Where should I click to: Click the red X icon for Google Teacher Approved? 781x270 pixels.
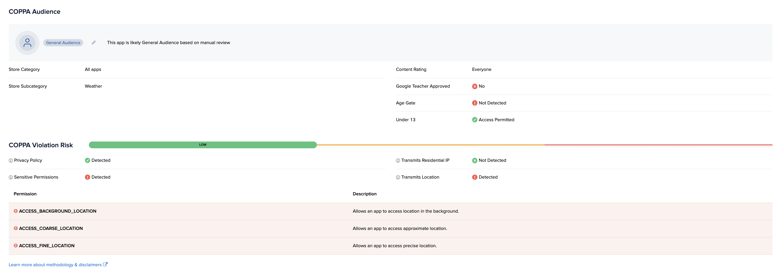[x=474, y=86]
